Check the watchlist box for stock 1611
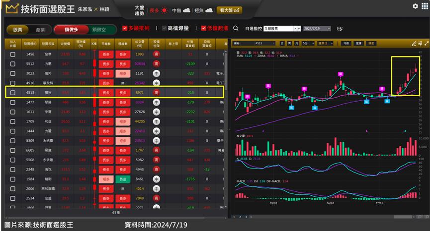This screenshot has width=430, height=233. click(x=12, y=112)
